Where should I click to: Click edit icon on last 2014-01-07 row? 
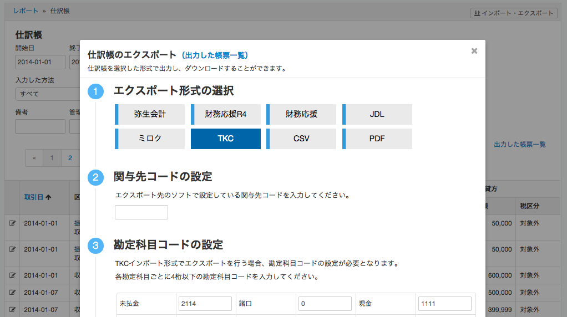[x=12, y=309]
